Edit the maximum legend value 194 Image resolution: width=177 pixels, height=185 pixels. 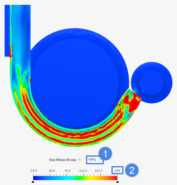coord(117,170)
